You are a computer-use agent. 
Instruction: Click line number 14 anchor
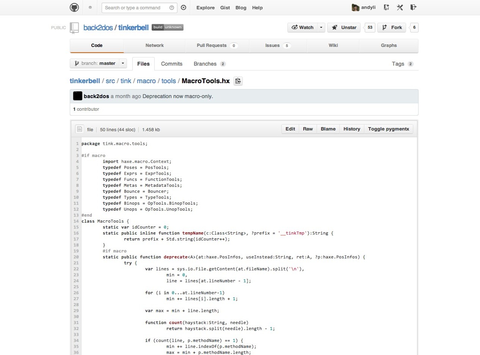pos(76,221)
